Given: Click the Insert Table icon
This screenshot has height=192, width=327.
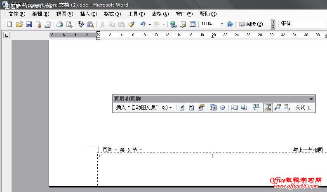Looking at the screenshot, I should (x=193, y=24).
